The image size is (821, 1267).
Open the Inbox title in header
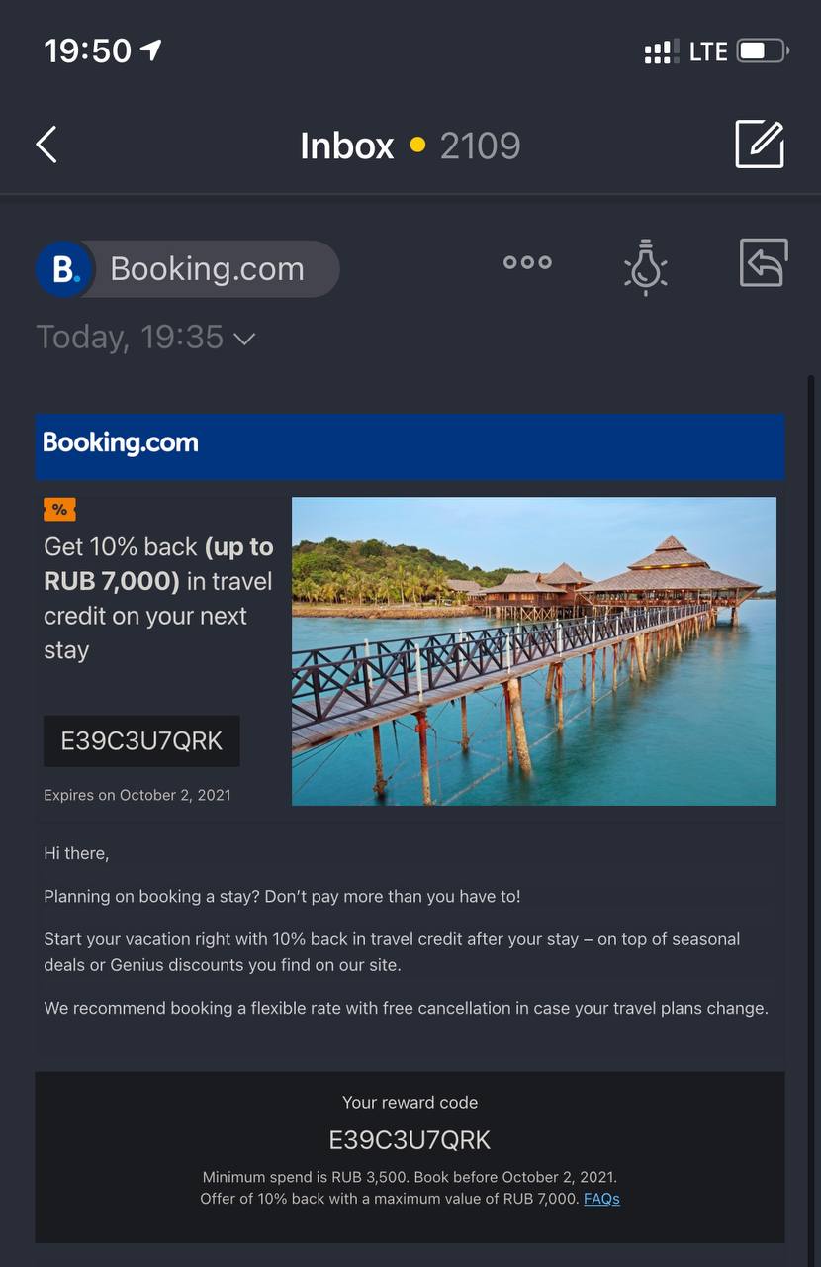coord(347,146)
